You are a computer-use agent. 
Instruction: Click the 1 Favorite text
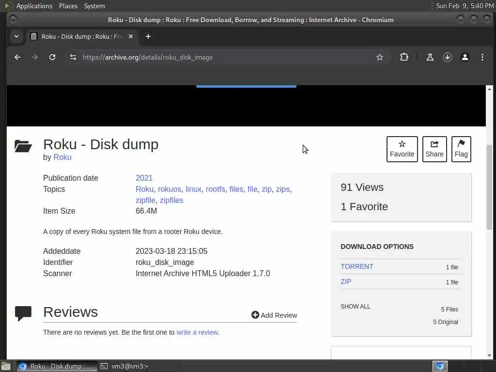click(364, 206)
